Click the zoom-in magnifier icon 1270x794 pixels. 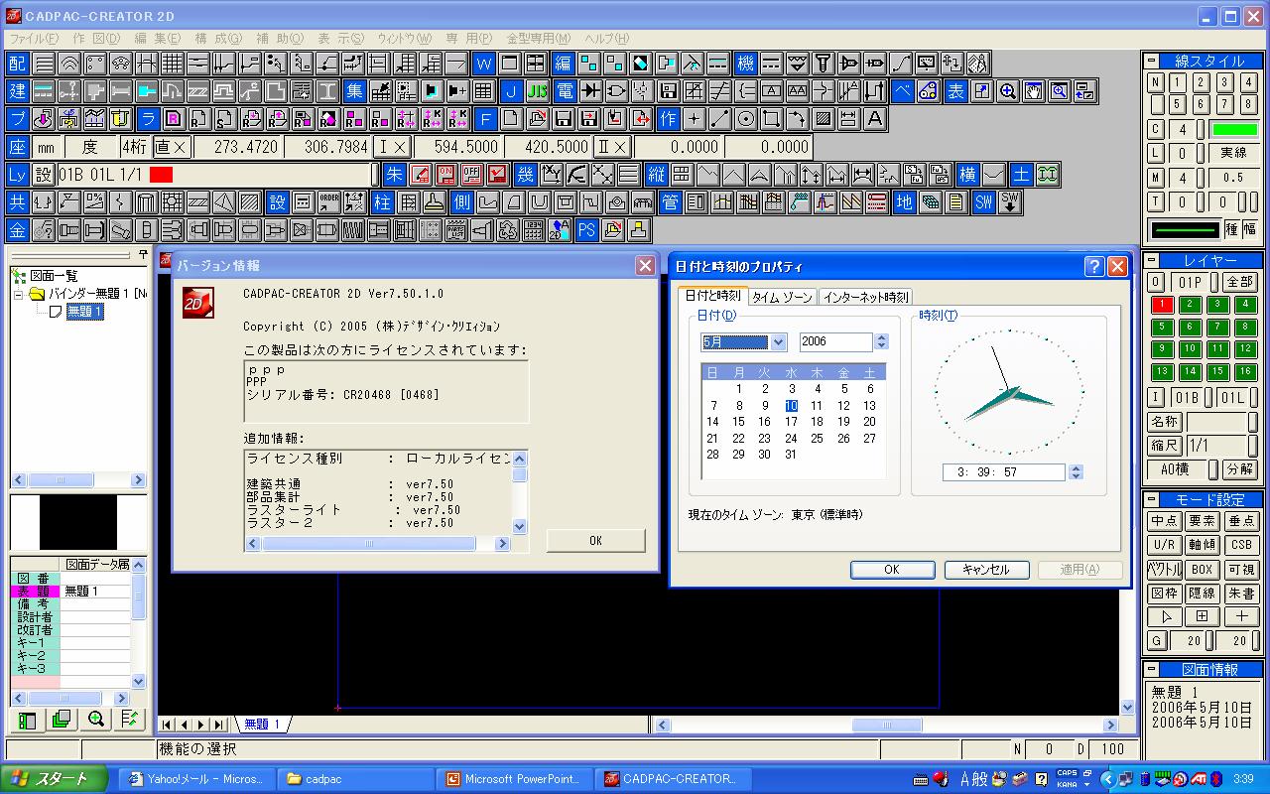(1008, 91)
